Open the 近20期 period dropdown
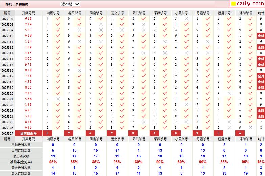Viewport: 265px width, 176px height. 70,4
